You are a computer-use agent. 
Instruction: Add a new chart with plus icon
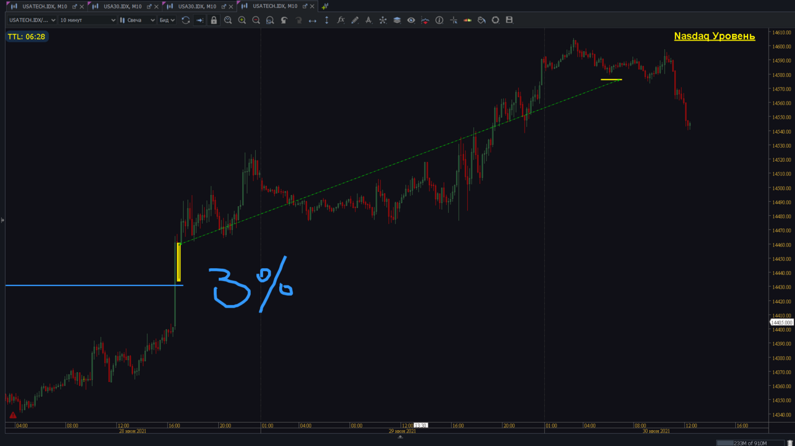click(325, 6)
